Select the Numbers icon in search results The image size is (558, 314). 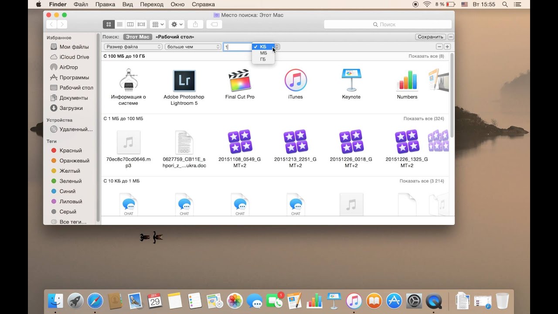pos(407,81)
